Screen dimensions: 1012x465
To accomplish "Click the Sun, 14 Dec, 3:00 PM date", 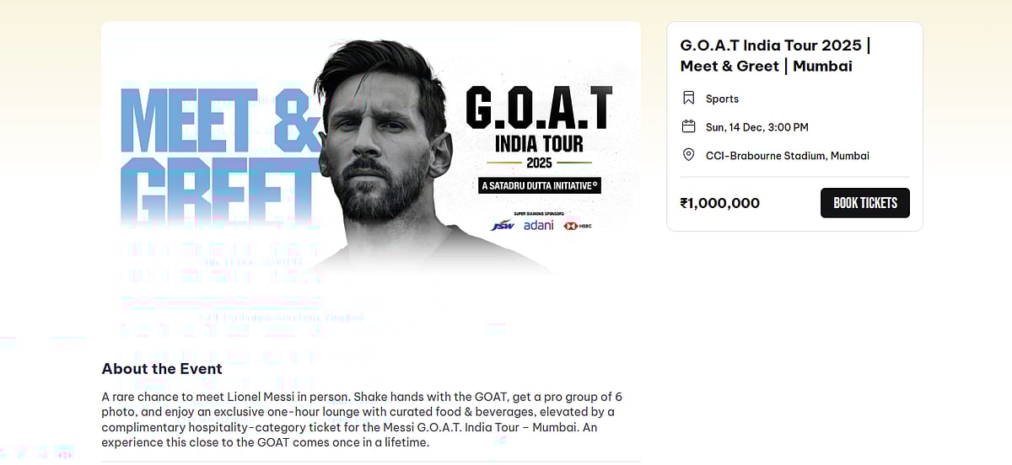I will pos(756,127).
